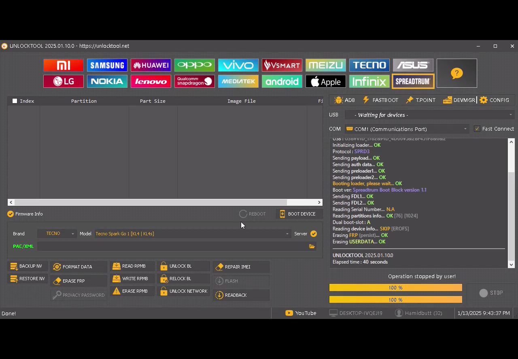Select the Samsung brand logo
The width and height of the screenshot is (518, 359).
107,65
